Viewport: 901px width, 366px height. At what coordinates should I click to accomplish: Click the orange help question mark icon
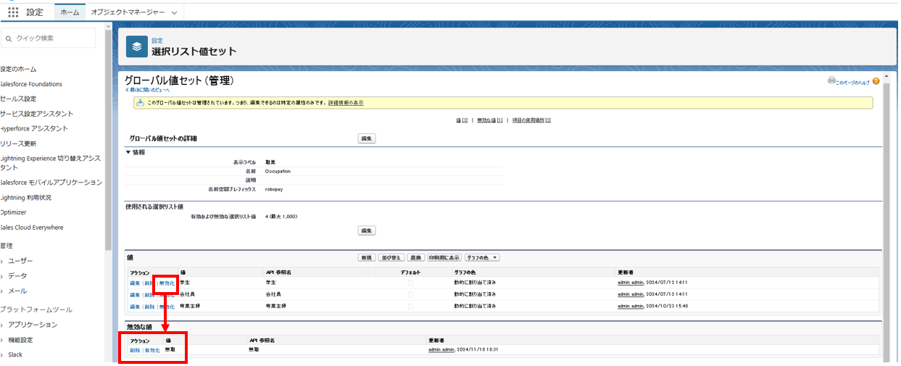876,81
